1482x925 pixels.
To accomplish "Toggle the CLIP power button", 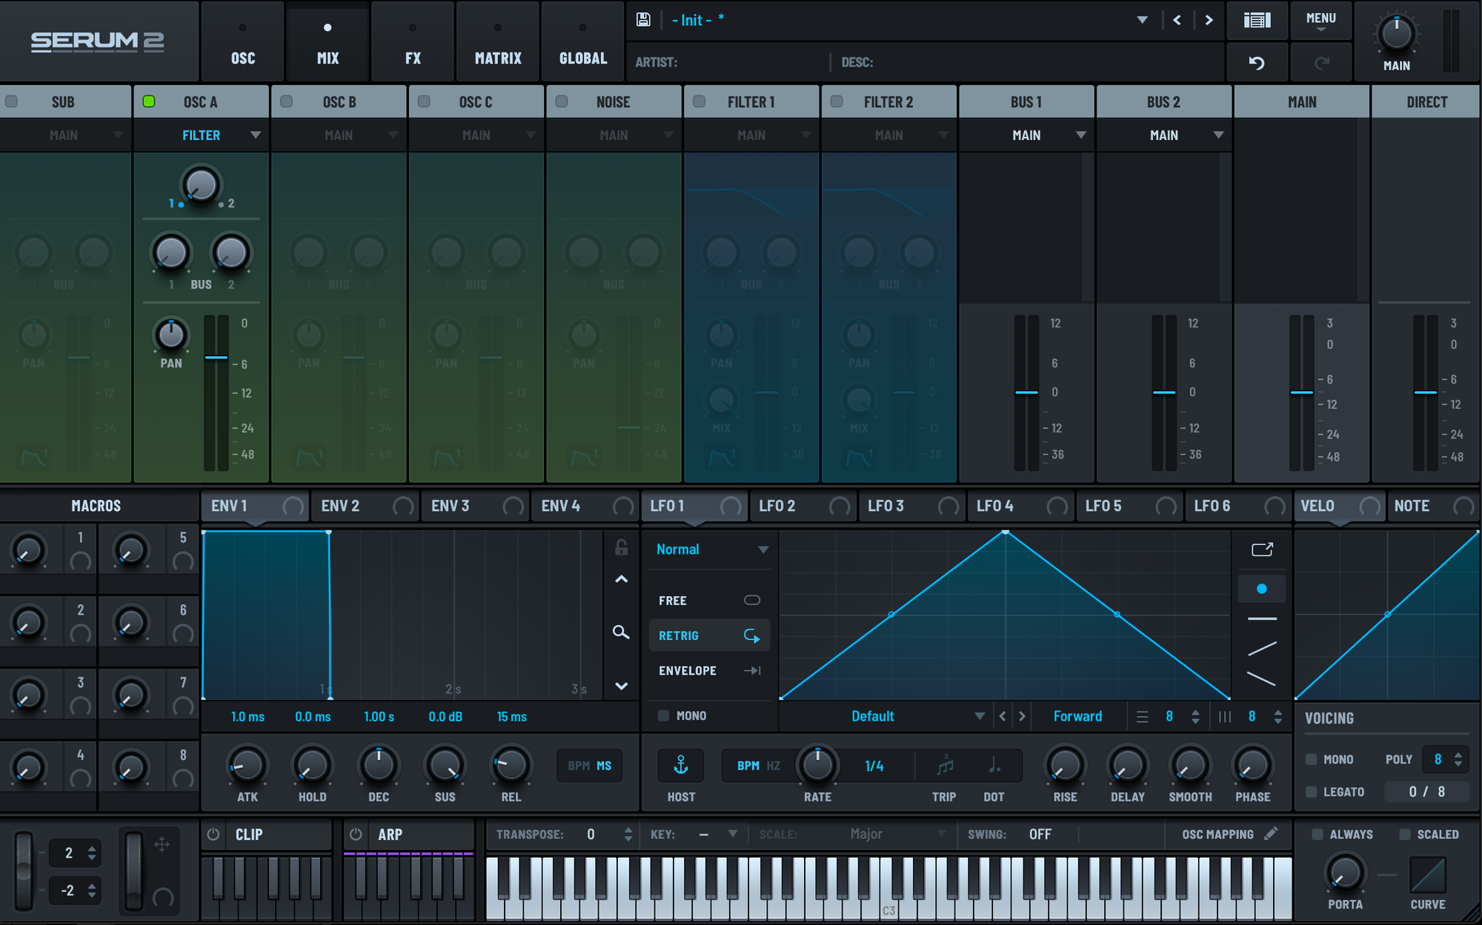I will (x=213, y=835).
